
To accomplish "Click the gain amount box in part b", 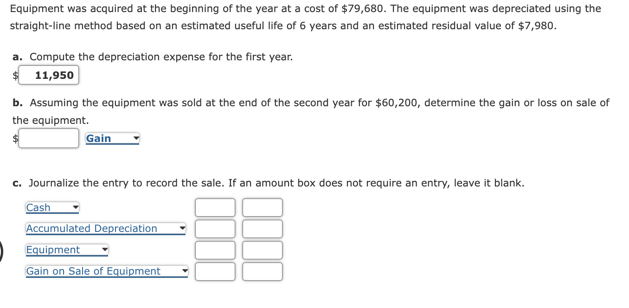I will coord(48,138).
